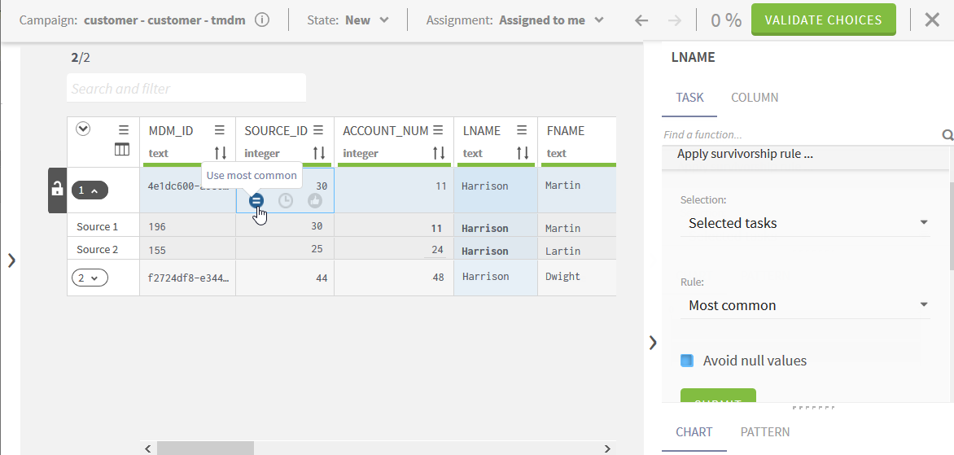Click the VALIDATE CHOICES button

[823, 20]
